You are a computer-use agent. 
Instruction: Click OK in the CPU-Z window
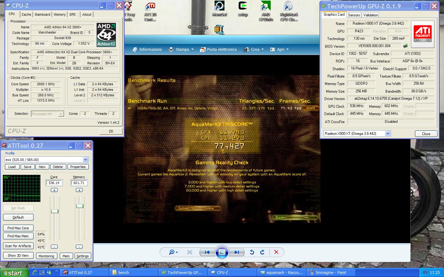(x=111, y=131)
